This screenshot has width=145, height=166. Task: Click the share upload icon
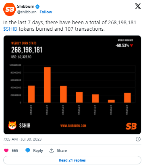point(52,150)
